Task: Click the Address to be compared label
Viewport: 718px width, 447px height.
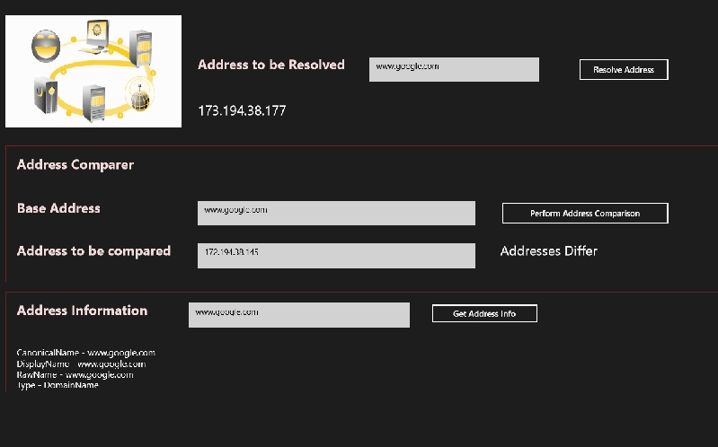Action: tap(93, 250)
